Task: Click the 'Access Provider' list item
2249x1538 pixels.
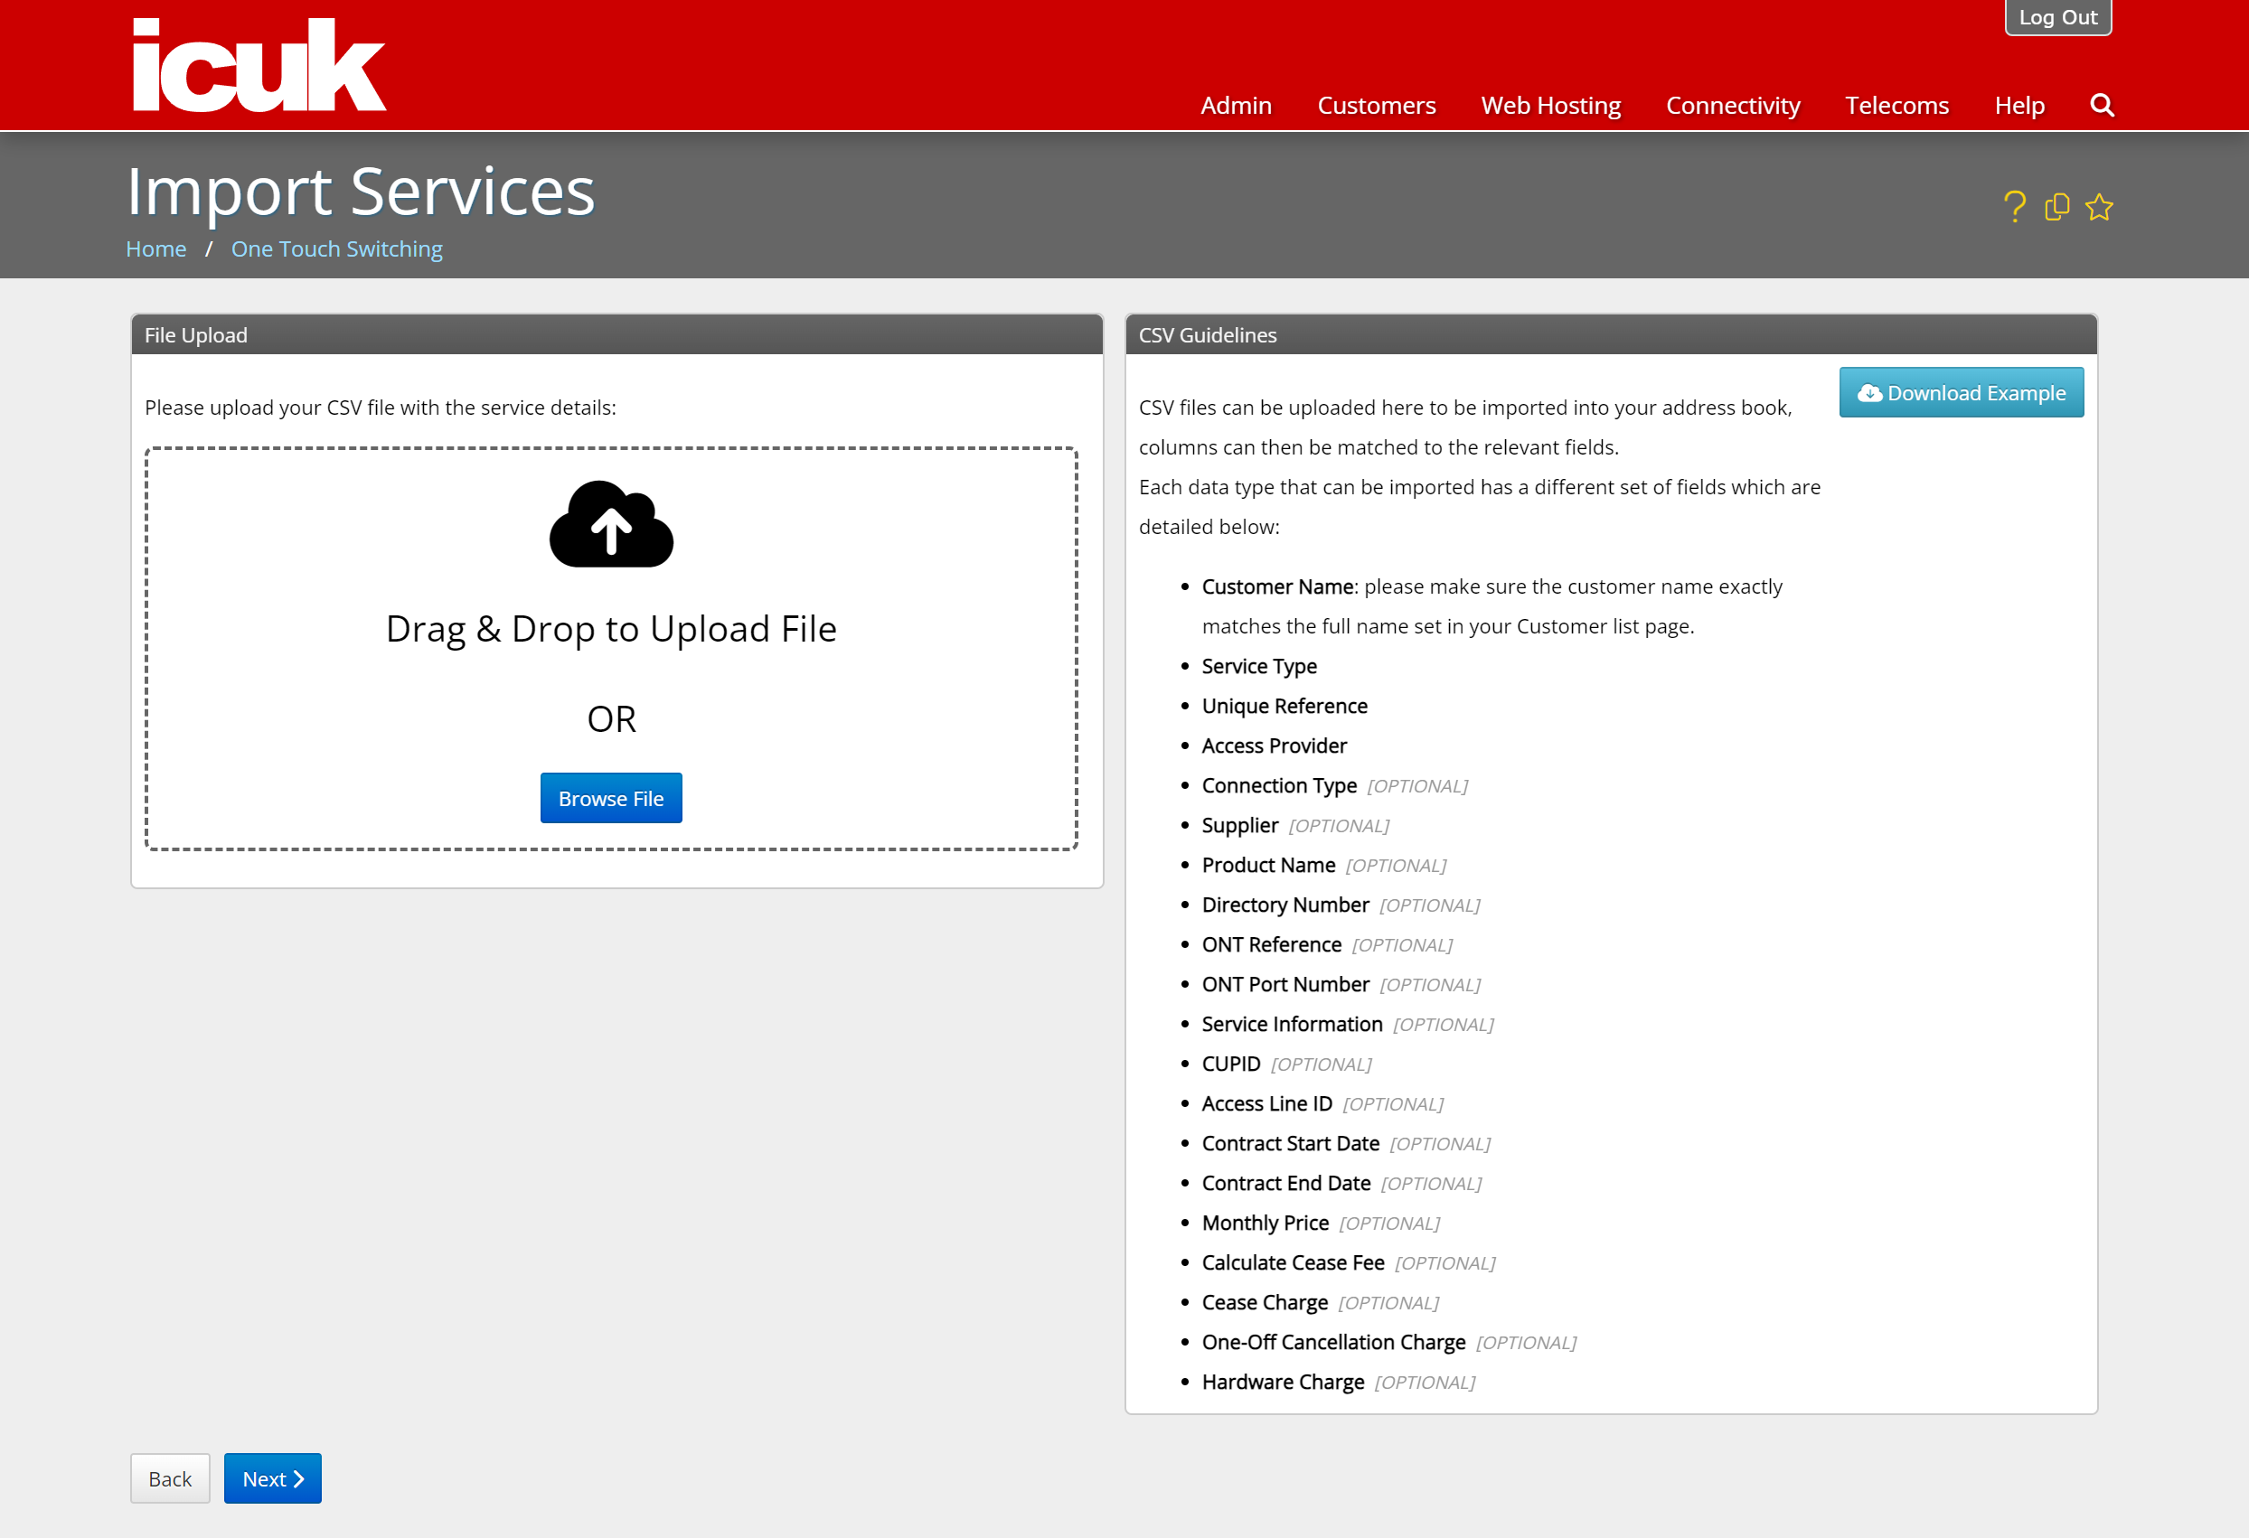Action: [1274, 745]
